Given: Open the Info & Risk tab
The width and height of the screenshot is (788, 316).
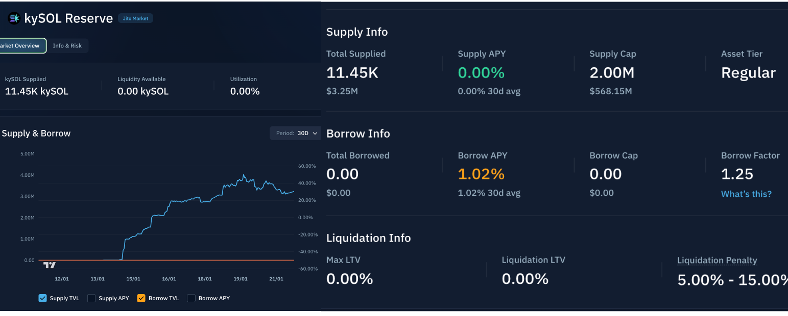Looking at the screenshot, I should 67,46.
